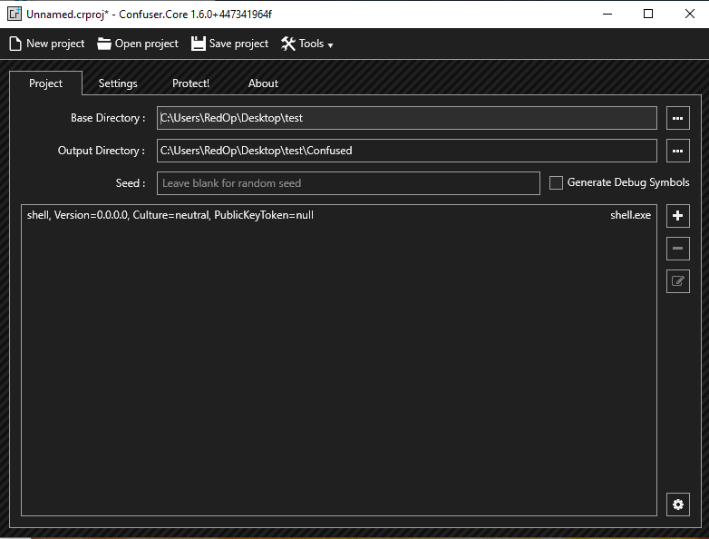Add a module with the plus button
Viewport: 709px width, 539px height.
(677, 216)
